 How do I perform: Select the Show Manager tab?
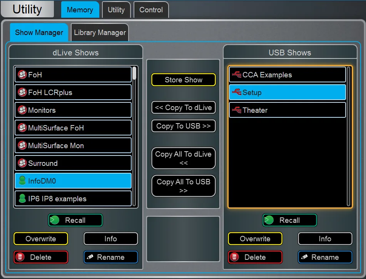39,32
